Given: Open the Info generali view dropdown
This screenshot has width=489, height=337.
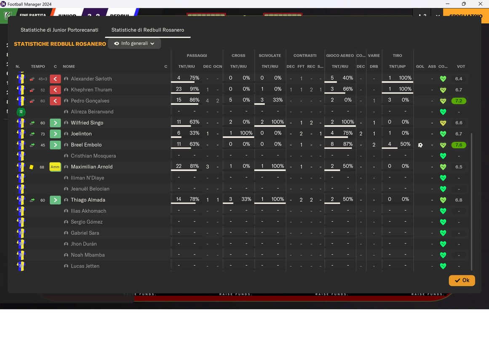Looking at the screenshot, I should (x=134, y=43).
